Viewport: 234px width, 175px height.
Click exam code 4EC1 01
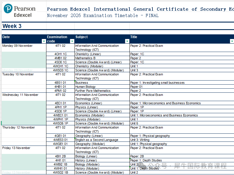61,103
